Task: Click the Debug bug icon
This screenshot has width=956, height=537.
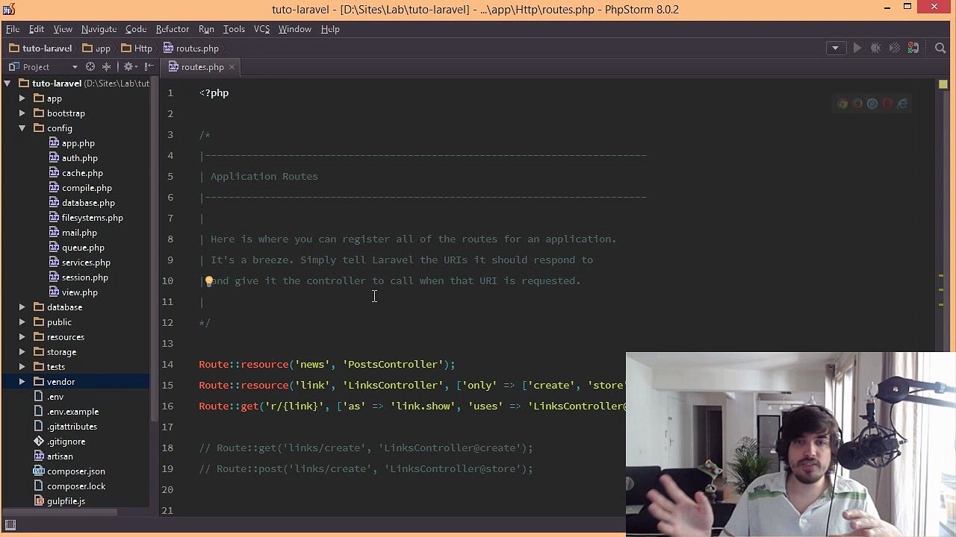Action: 875,48
